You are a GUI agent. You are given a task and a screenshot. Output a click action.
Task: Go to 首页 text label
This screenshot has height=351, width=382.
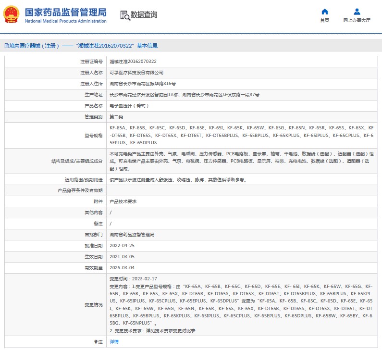pyautogui.click(x=325, y=20)
